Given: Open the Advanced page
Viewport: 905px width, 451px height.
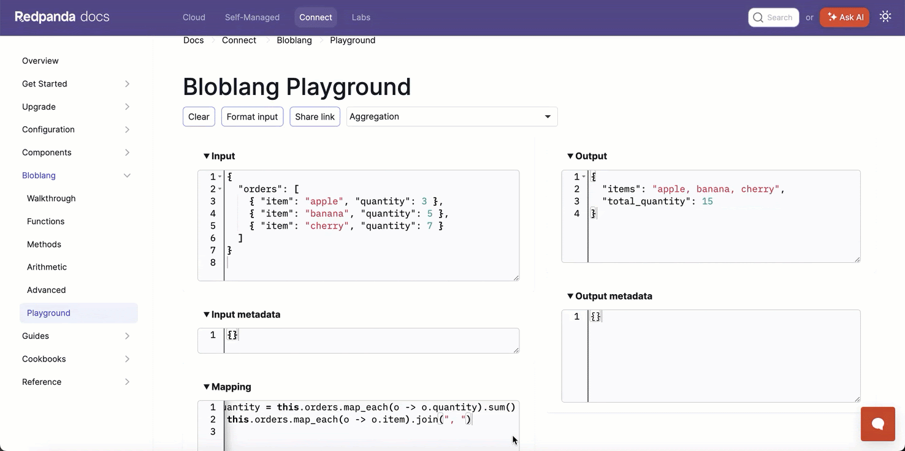Looking at the screenshot, I should pyautogui.click(x=46, y=290).
